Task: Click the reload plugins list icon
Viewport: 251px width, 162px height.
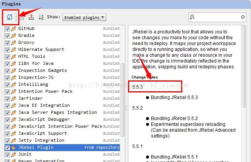Action: [x=10, y=17]
